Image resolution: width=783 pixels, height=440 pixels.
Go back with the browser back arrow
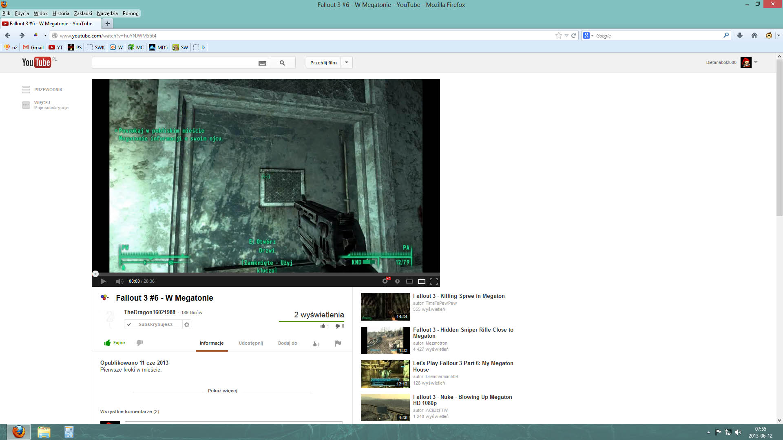tap(7, 35)
